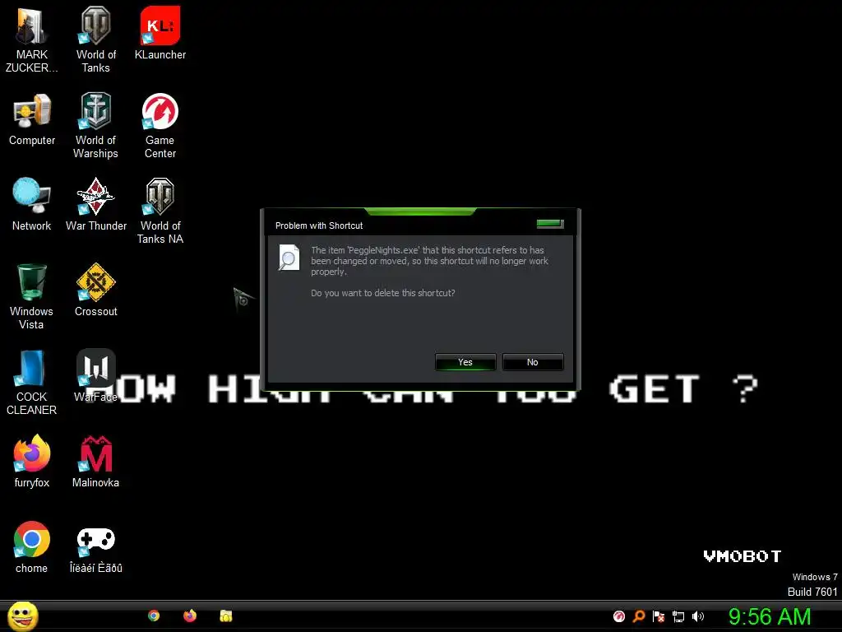This screenshot has height=632, width=842.
Task: Open the network status tray icon
Action: coord(678,616)
